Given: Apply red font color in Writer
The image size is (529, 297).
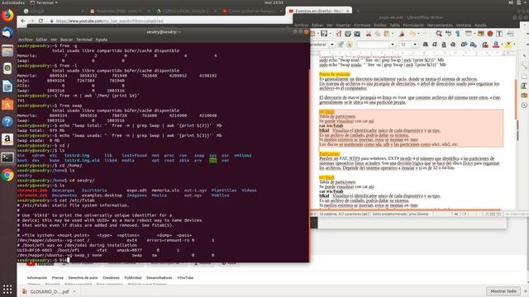Looking at the screenshot, I should [x=496, y=44].
